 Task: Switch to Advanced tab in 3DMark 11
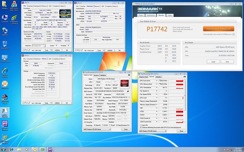150,15
